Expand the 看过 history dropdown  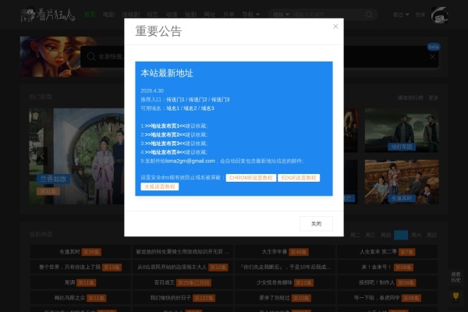401,15
